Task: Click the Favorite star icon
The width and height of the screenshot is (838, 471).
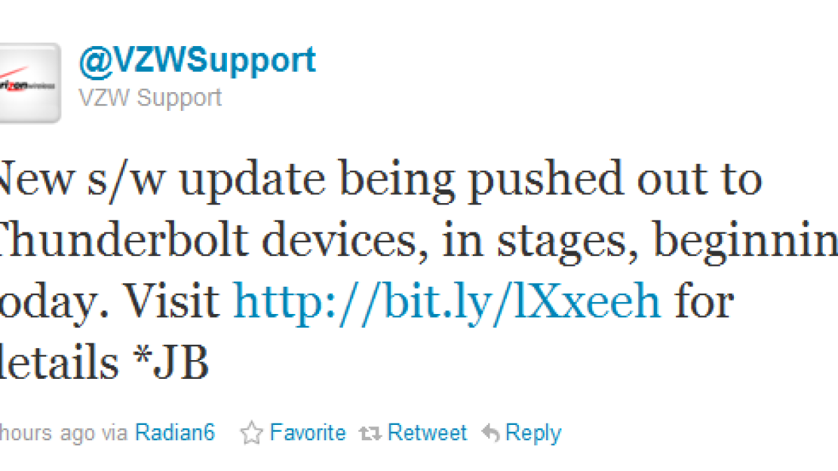Action: point(251,433)
